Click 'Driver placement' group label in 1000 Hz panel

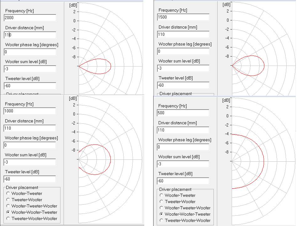(22, 187)
